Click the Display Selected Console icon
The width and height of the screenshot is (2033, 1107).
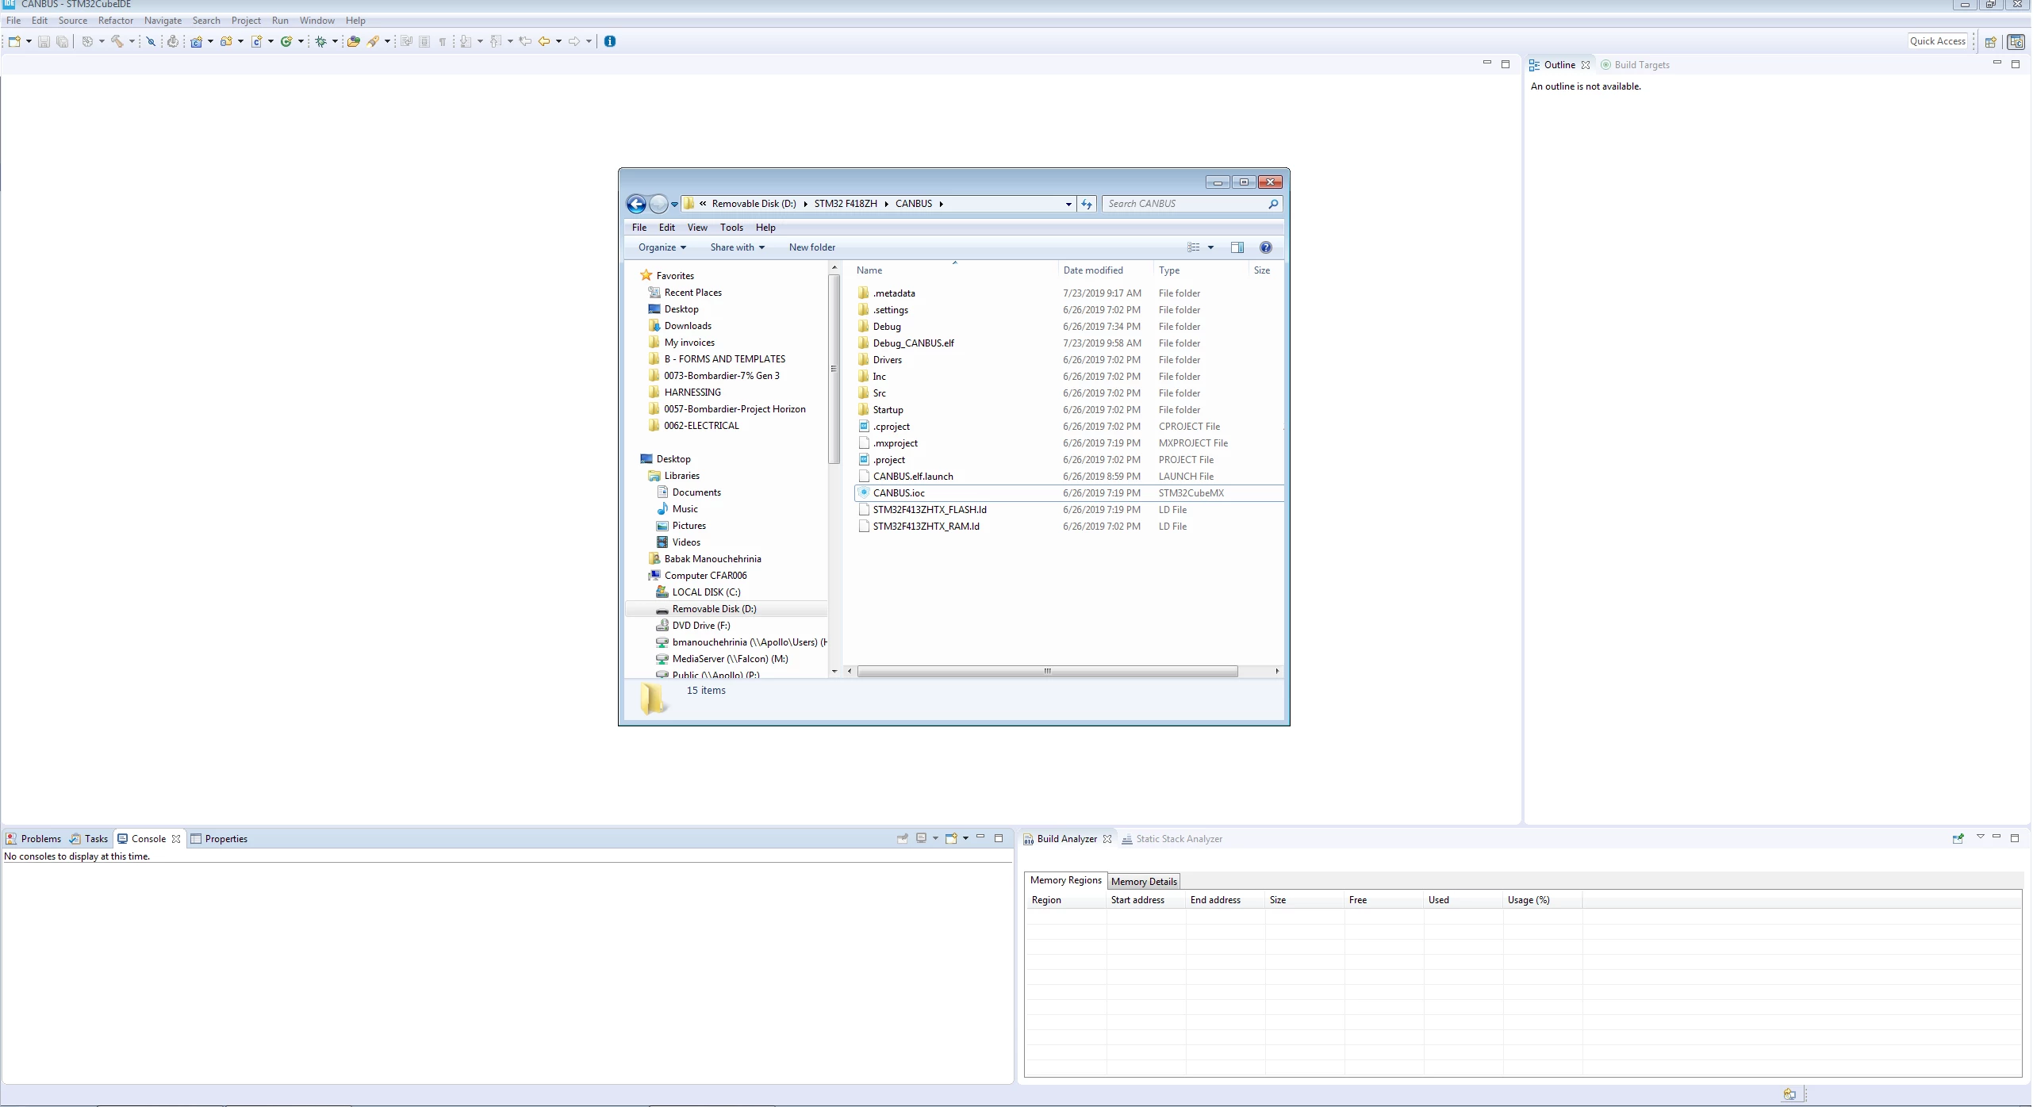click(921, 838)
